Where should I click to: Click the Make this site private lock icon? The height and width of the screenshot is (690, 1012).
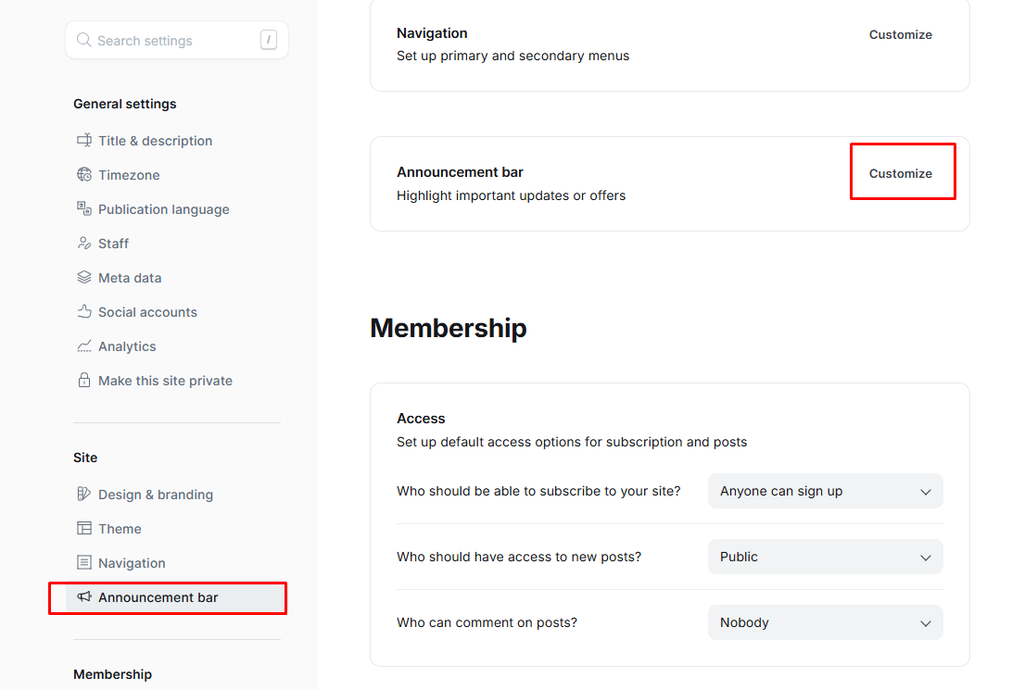pyautogui.click(x=83, y=381)
